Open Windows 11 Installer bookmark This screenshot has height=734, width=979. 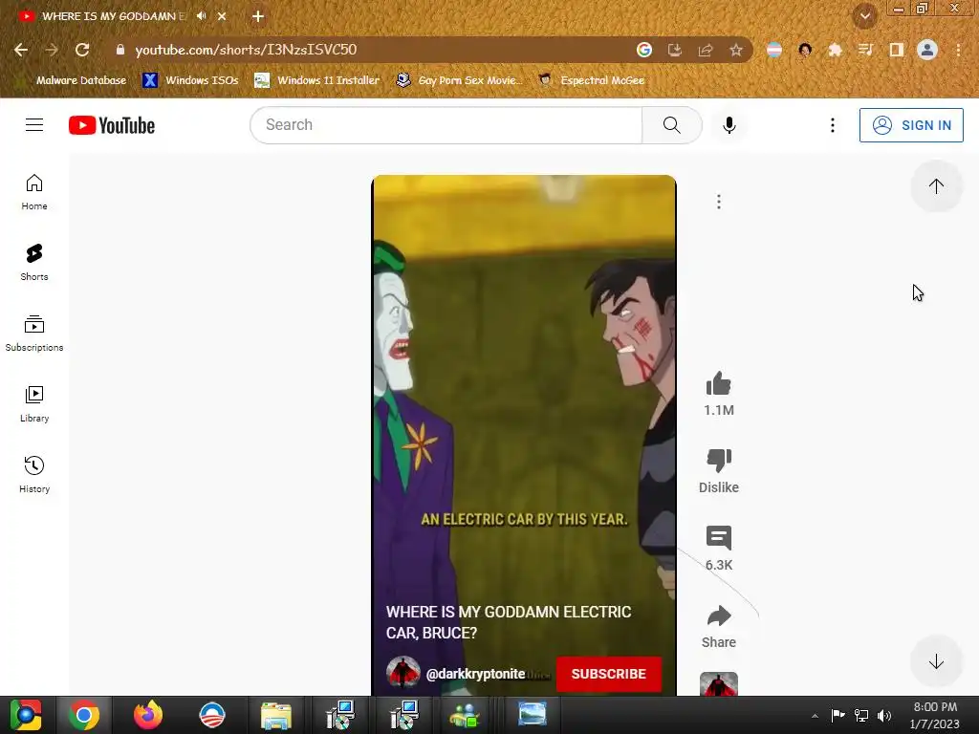[317, 80]
